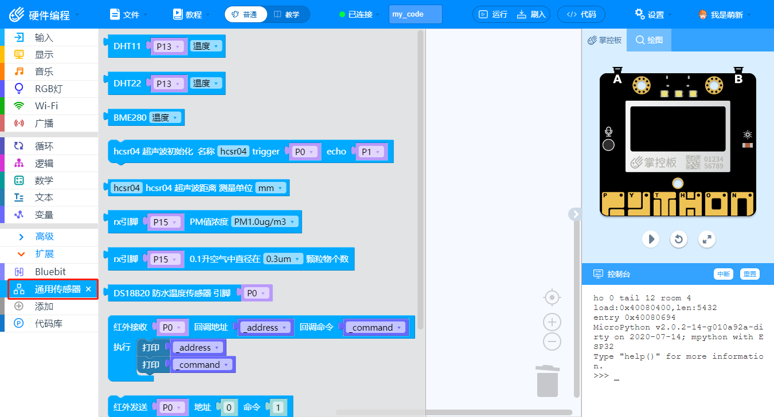Open the 我是萌新 user menu
This screenshot has height=417, width=774.
point(725,14)
